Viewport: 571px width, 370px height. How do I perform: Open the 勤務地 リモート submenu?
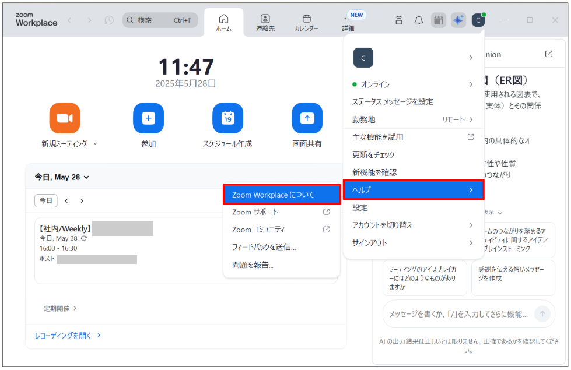[x=414, y=119]
